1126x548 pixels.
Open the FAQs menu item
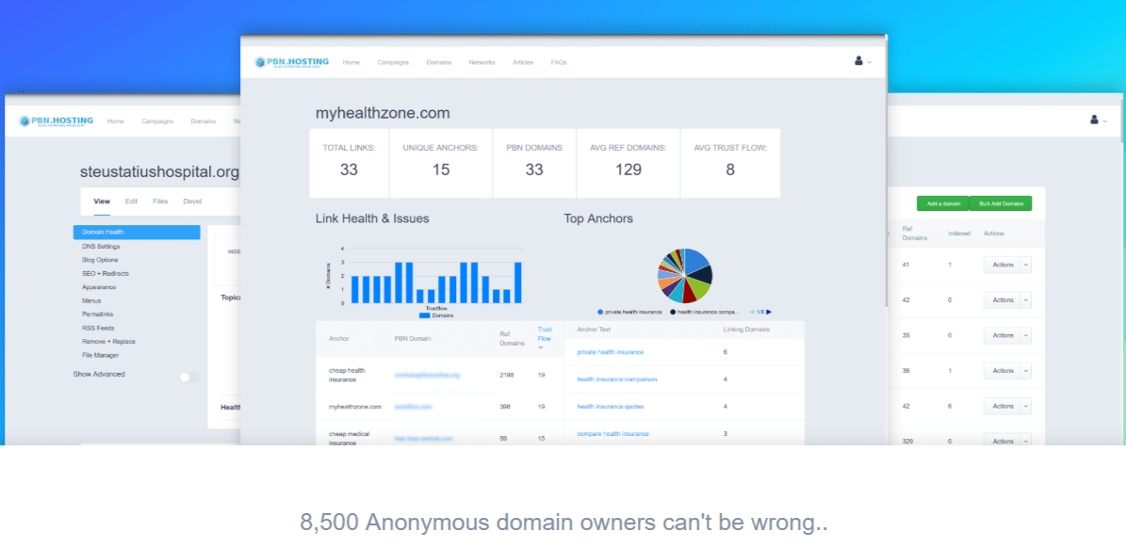point(559,62)
